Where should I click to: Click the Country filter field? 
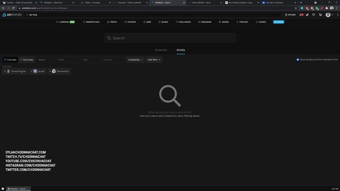[x=113, y=59]
